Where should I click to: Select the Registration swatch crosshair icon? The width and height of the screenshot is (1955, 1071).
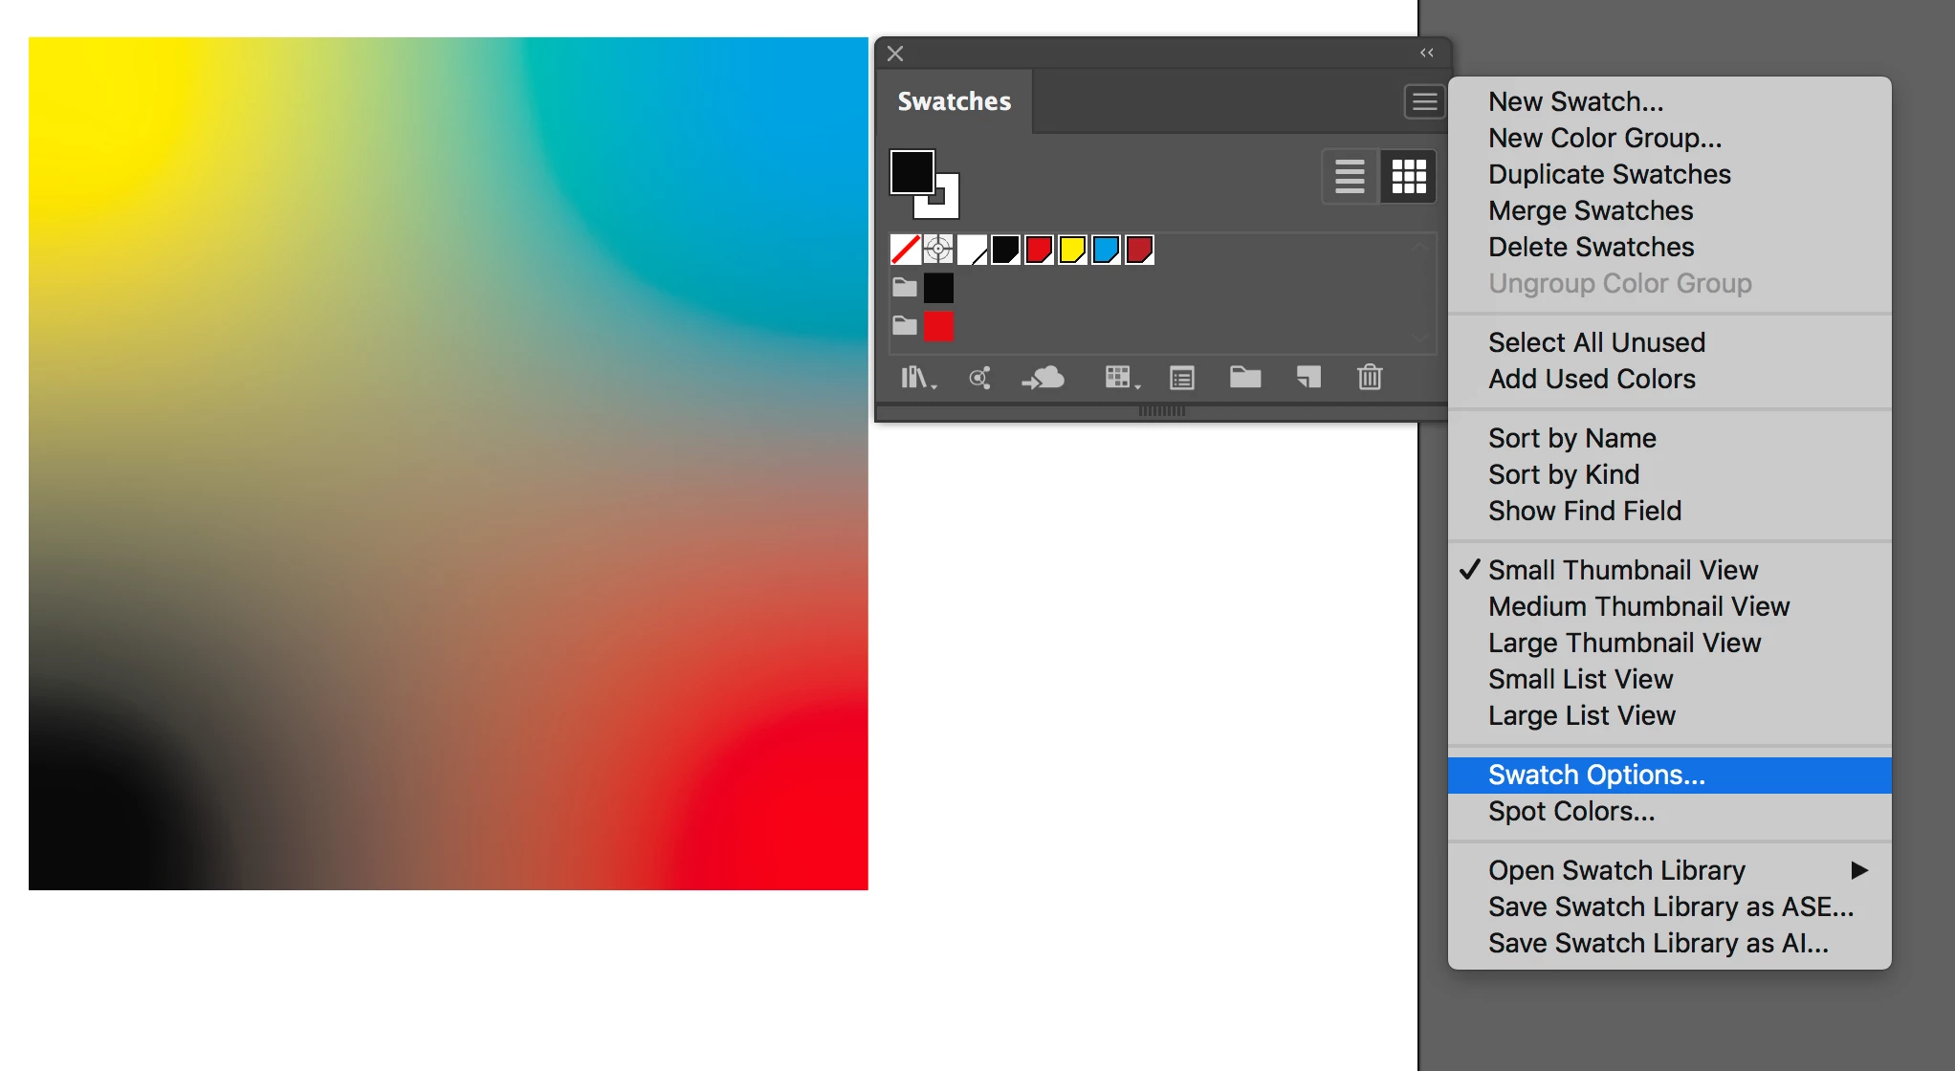coord(938,250)
